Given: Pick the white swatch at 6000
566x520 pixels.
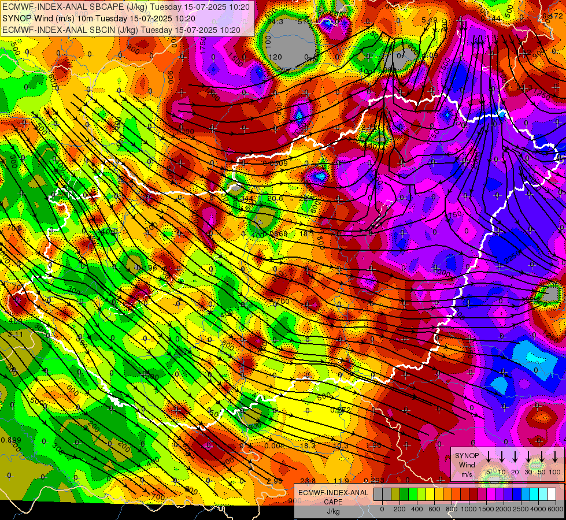Looking at the screenshot, I should (x=552, y=494).
